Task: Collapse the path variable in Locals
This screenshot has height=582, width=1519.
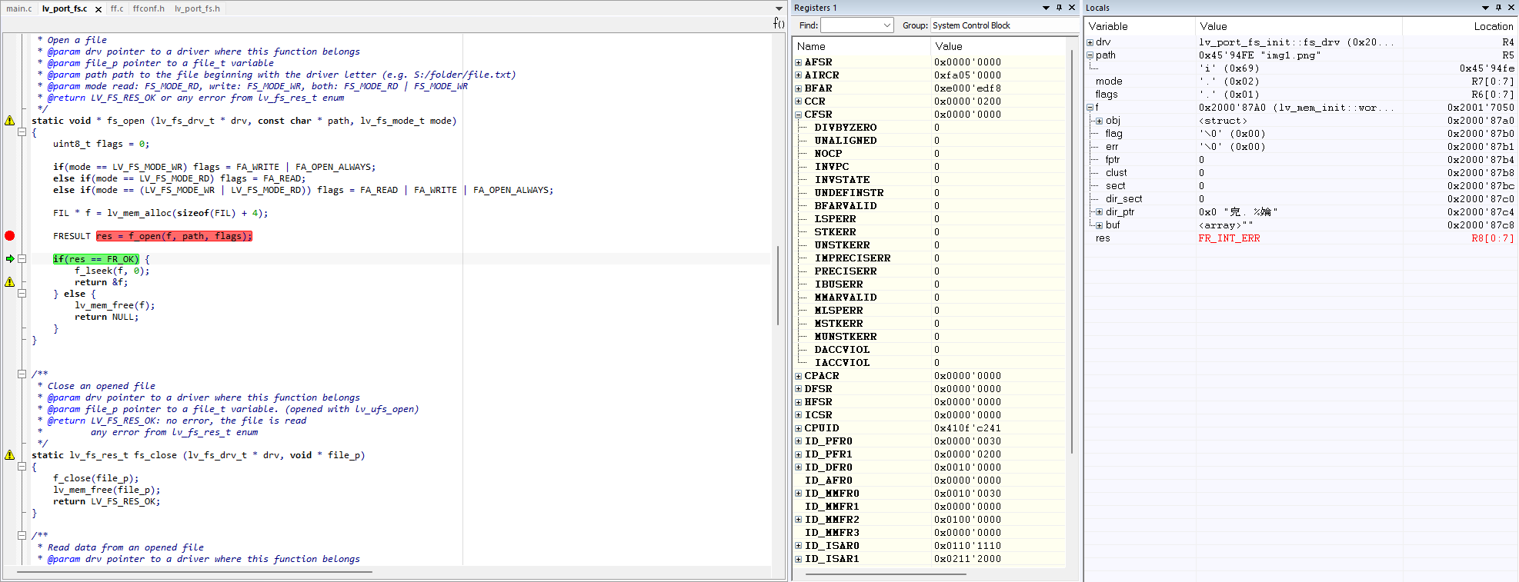Action: [x=1090, y=55]
